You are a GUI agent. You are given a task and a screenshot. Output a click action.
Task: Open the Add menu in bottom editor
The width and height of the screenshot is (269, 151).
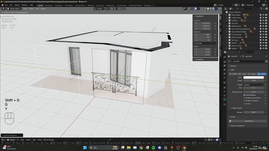coord(34,140)
